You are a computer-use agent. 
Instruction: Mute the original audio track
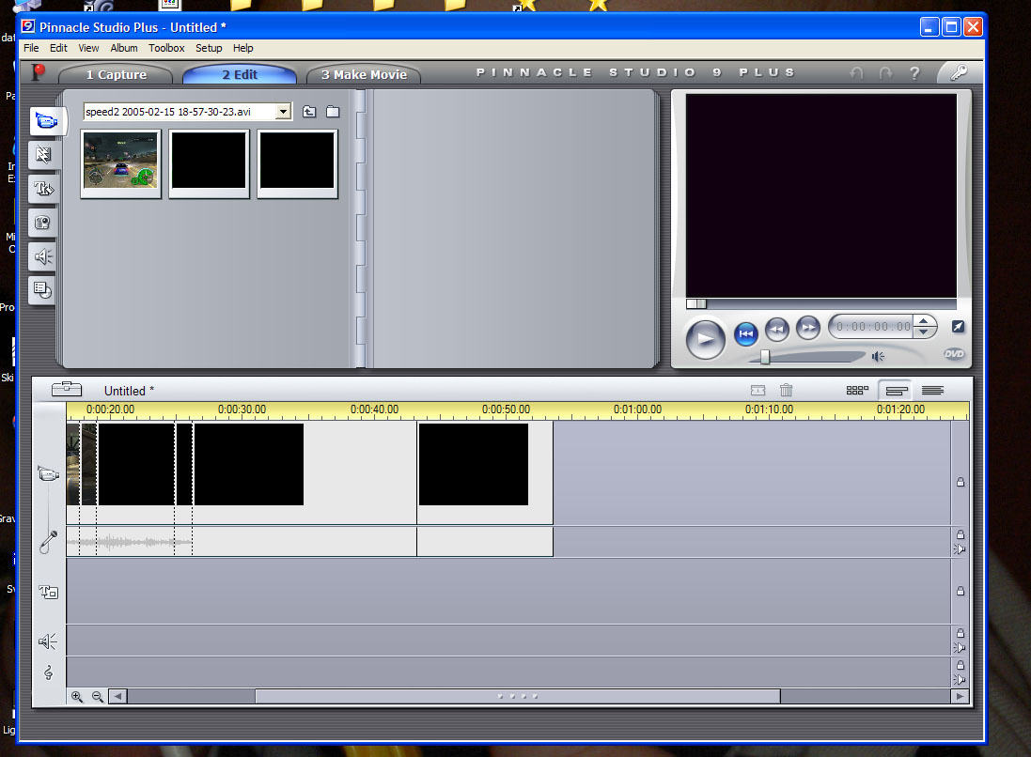pos(960,548)
